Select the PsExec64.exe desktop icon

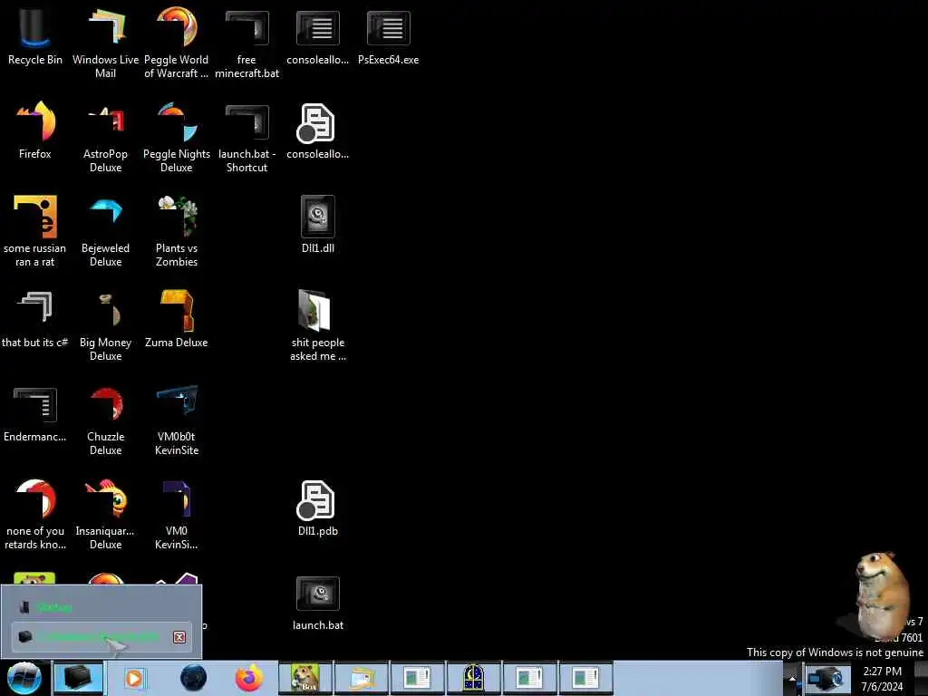(388, 36)
